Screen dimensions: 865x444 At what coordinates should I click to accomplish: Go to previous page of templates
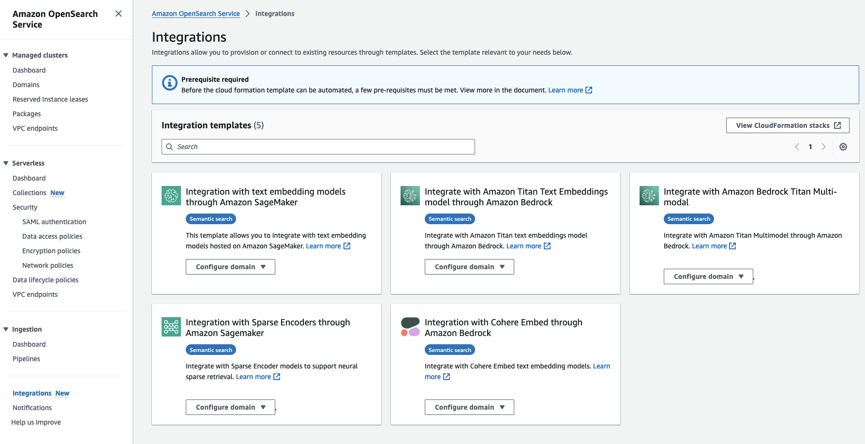pyautogui.click(x=797, y=147)
